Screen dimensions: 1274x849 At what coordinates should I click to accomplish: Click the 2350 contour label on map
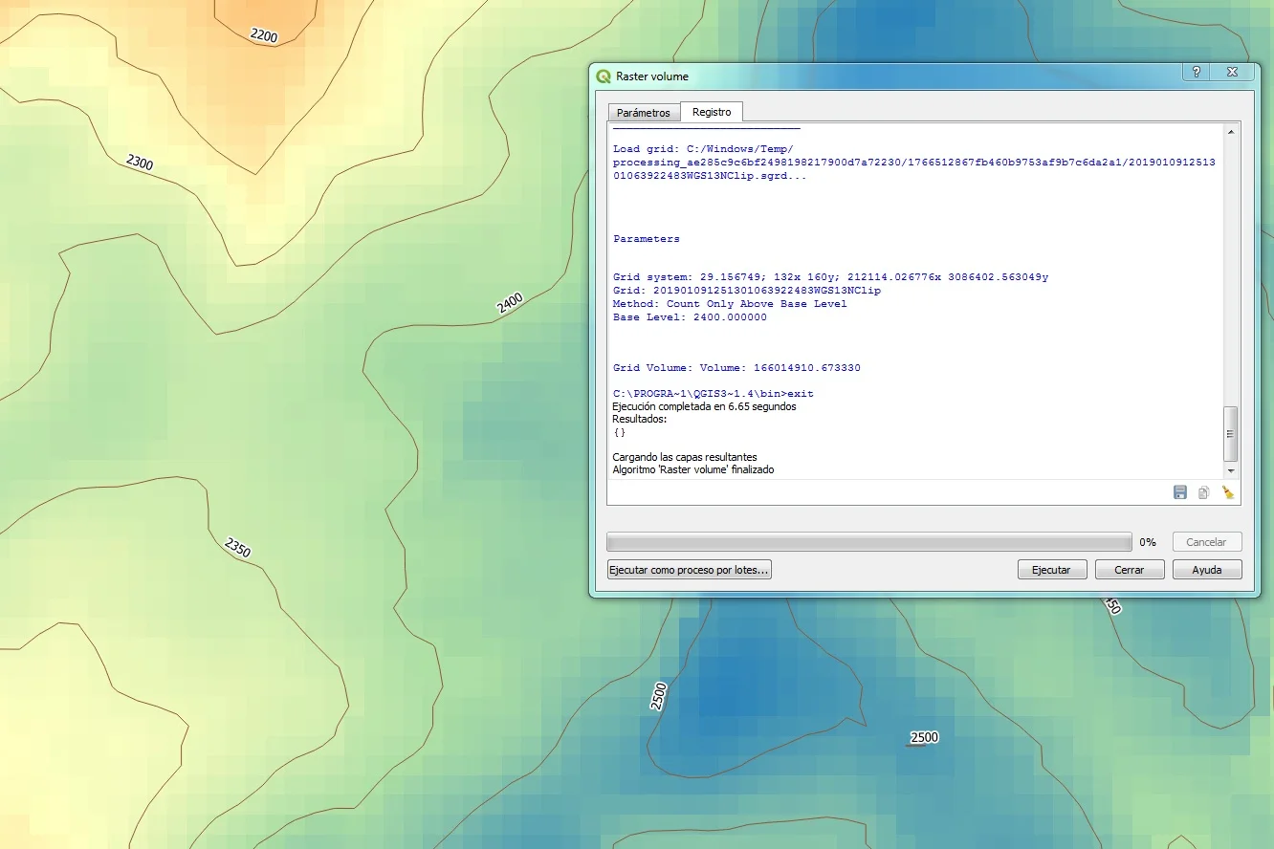[x=237, y=548]
